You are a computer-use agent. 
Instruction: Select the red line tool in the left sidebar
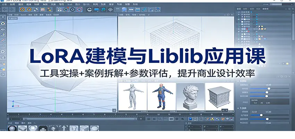coord(3,41)
